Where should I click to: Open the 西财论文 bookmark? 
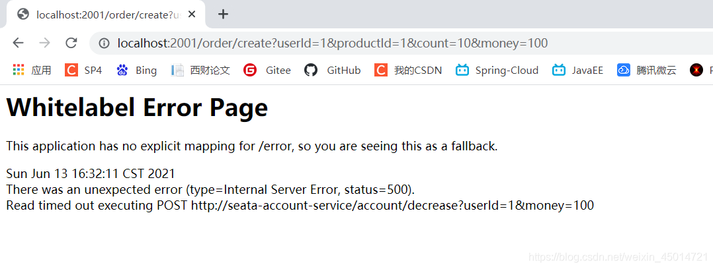click(x=200, y=71)
